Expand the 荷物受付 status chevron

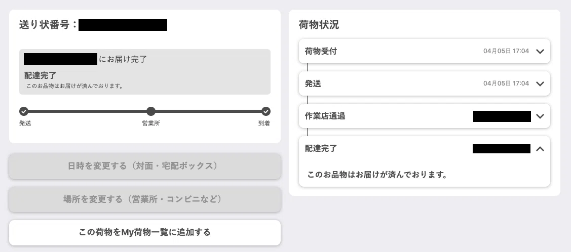click(x=540, y=51)
